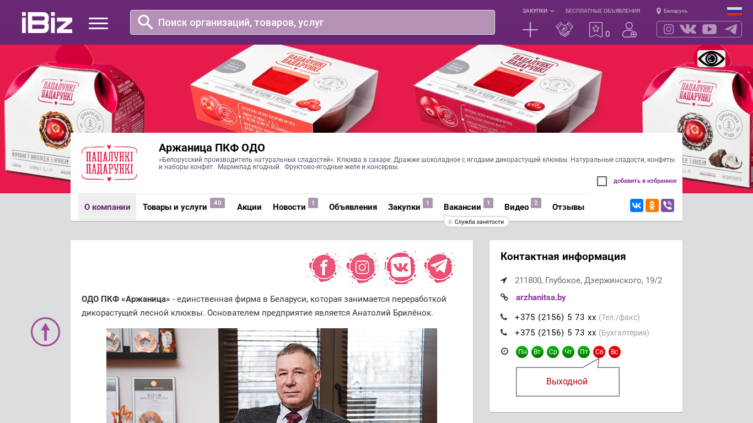Select the Saturday 'Сб' day indicator
753x423 pixels.
point(599,352)
